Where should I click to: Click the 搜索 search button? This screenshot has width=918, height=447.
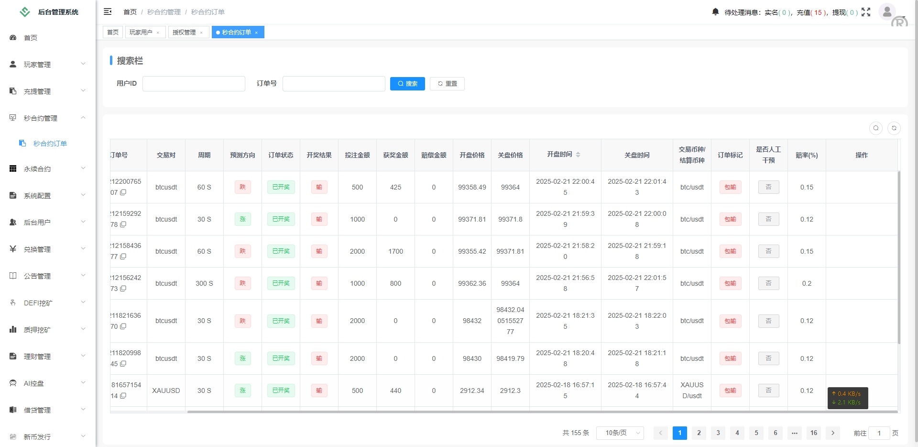(x=407, y=83)
